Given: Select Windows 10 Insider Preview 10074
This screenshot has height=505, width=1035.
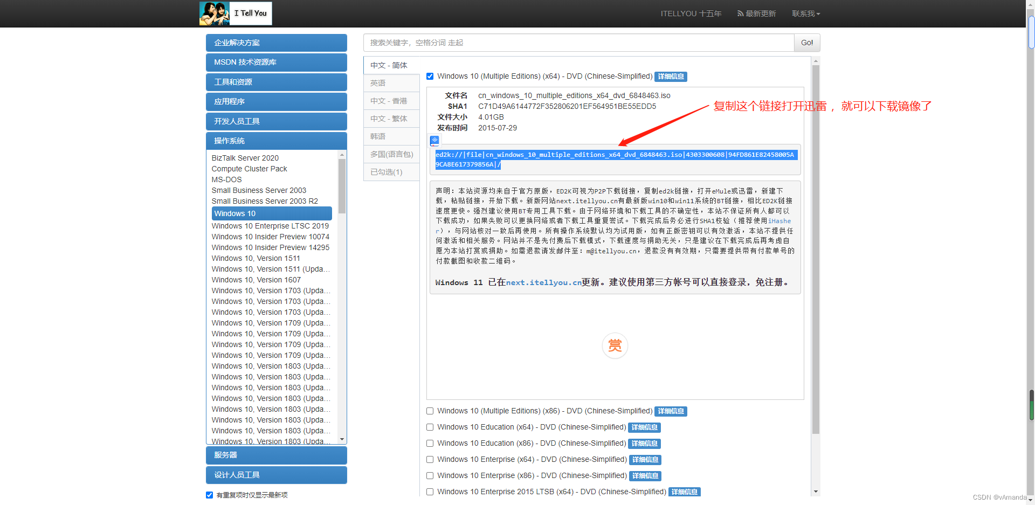Looking at the screenshot, I should pos(271,237).
